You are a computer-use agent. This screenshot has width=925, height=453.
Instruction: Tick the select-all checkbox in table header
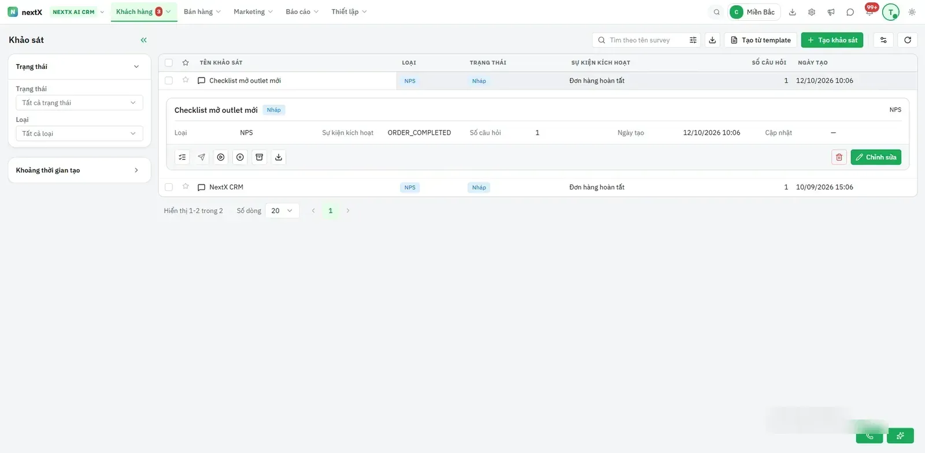(x=169, y=62)
